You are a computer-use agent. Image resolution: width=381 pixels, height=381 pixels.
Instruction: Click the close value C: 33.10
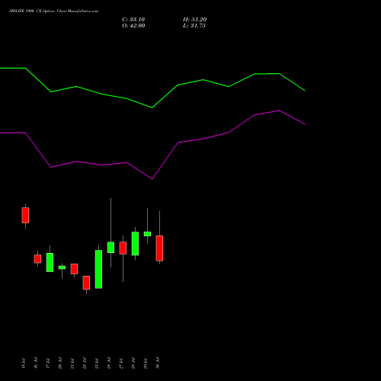[x=133, y=20]
